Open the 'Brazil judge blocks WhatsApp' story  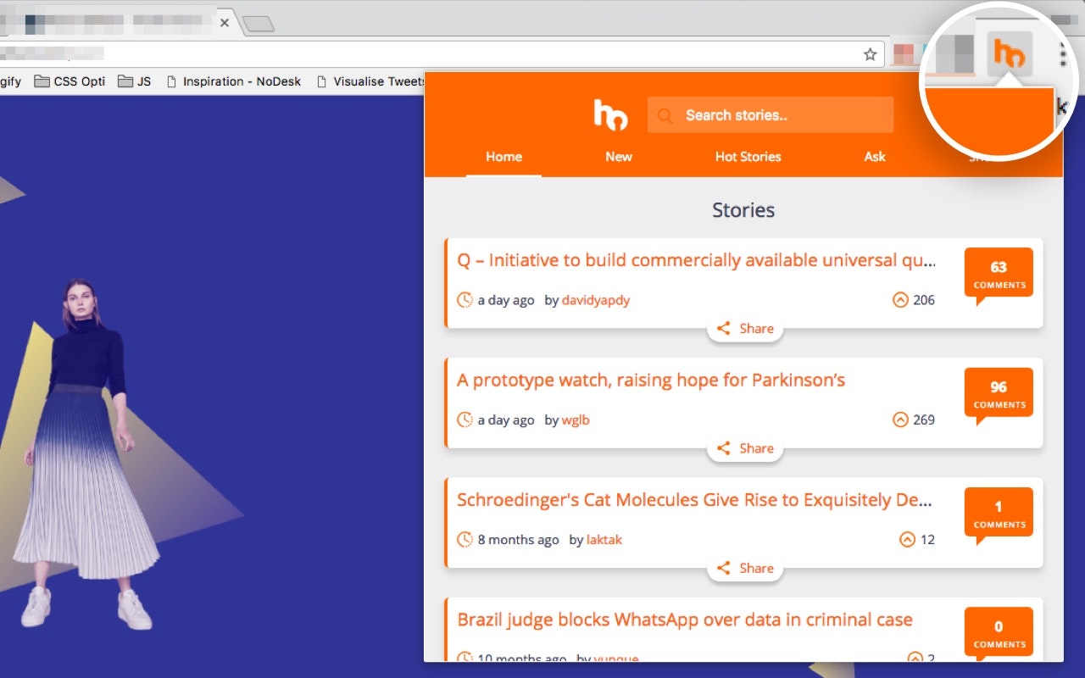(x=683, y=620)
